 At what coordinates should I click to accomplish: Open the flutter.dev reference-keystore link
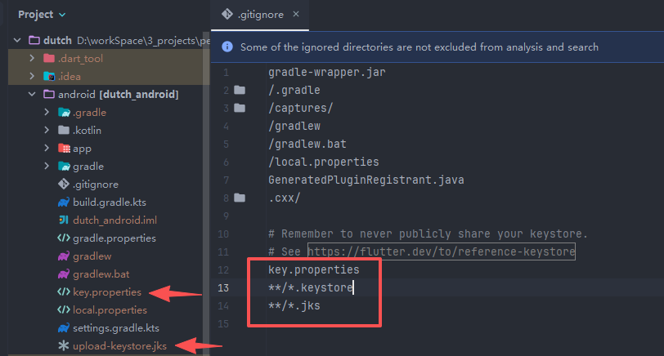pos(442,251)
